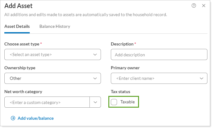
Task: Click the Taxable checkbox label text
Action: point(128,102)
